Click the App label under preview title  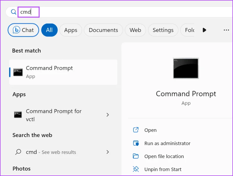pos(186,103)
